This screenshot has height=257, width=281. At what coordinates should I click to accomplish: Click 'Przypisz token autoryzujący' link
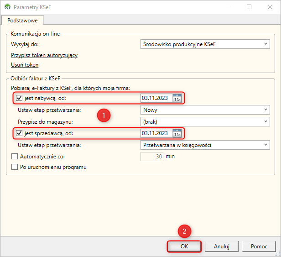(x=44, y=55)
